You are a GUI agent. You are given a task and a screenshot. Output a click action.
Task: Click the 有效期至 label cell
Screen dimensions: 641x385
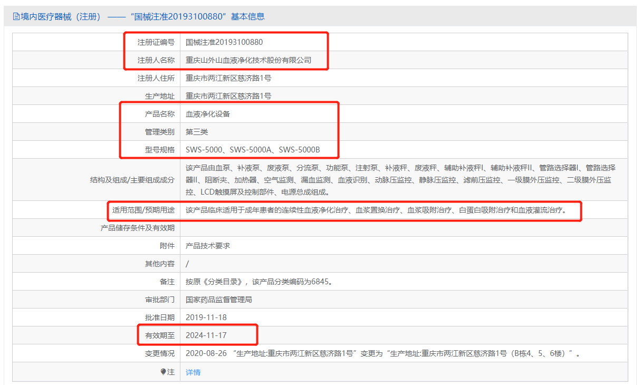click(97, 335)
